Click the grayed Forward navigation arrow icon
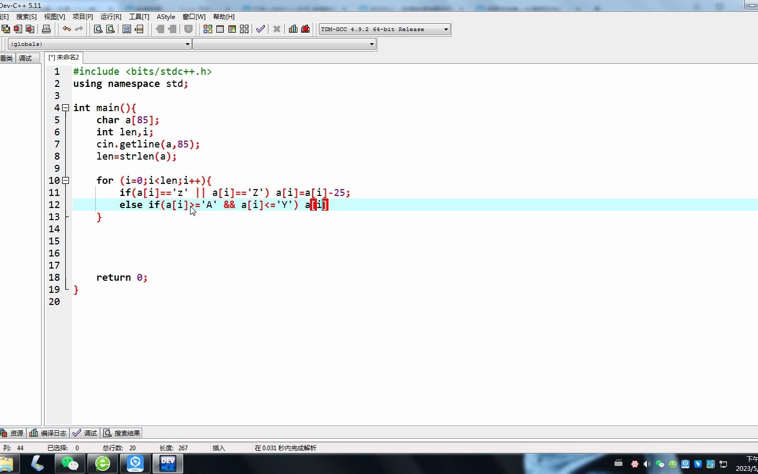The width and height of the screenshot is (758, 474). (x=172, y=29)
